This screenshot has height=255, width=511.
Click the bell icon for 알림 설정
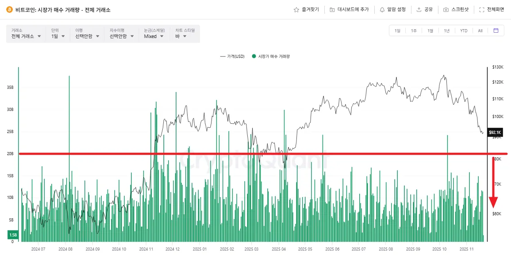[381, 9]
